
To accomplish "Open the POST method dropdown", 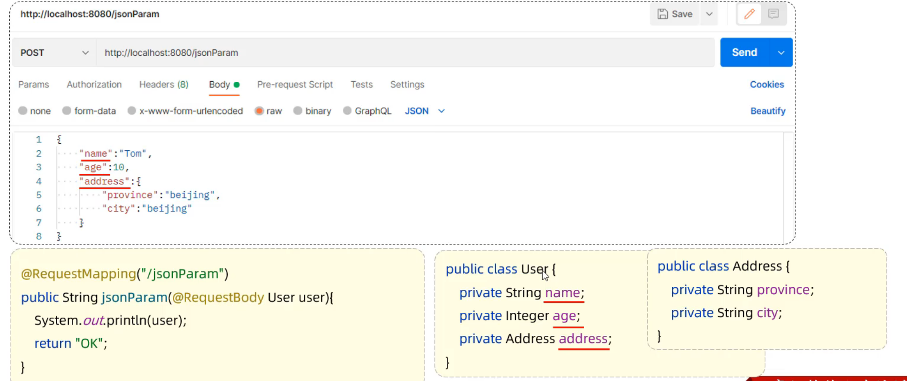I will [x=54, y=53].
